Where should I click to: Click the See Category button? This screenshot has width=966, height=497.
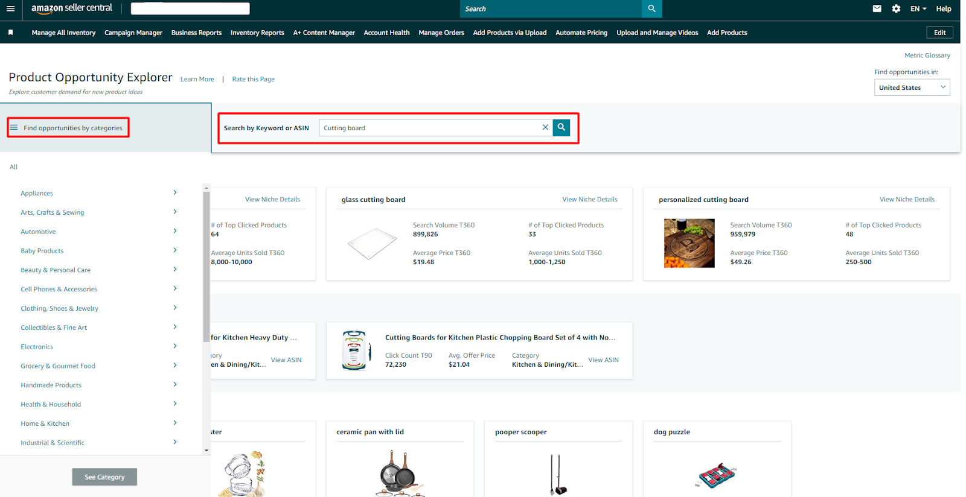tap(104, 476)
